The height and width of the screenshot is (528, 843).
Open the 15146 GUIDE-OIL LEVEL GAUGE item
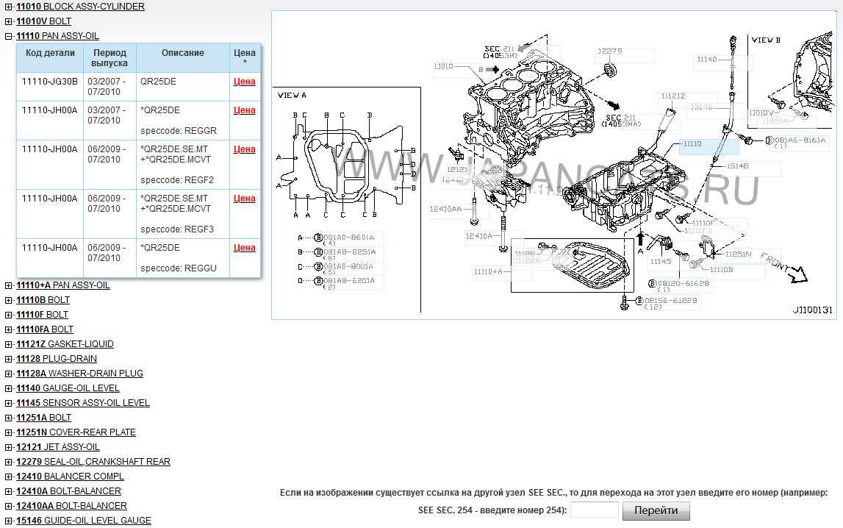(x=83, y=521)
